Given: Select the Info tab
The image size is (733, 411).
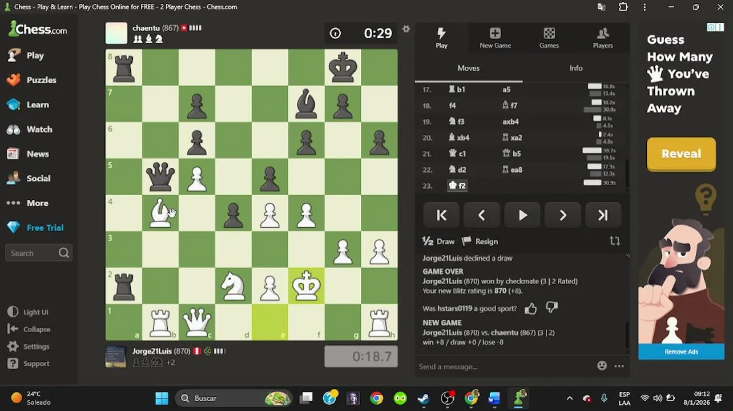Looking at the screenshot, I should click(x=576, y=68).
